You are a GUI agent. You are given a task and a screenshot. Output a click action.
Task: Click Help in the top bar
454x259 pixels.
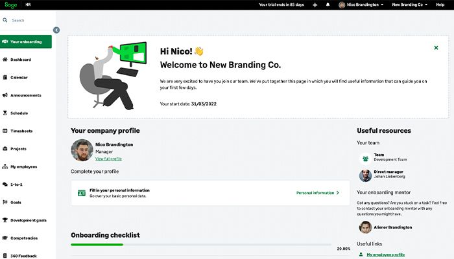(x=440, y=5)
